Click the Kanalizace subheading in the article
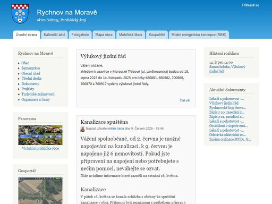The height and width of the screenshot is (204, 272). coord(93,190)
